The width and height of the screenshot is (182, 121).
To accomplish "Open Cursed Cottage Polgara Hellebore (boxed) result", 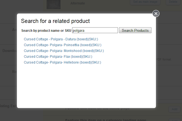I will pos(62,62).
